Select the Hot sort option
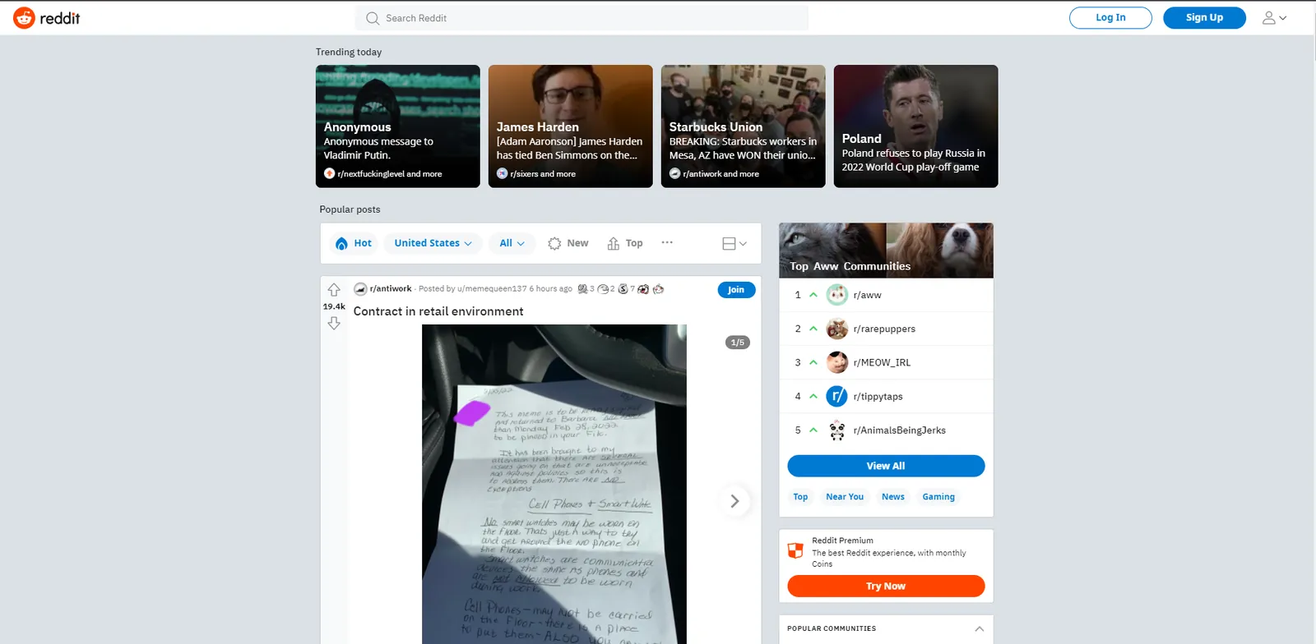 coord(354,243)
